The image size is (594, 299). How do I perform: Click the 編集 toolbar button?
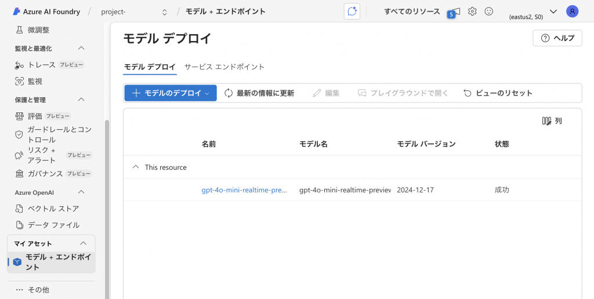pos(326,93)
